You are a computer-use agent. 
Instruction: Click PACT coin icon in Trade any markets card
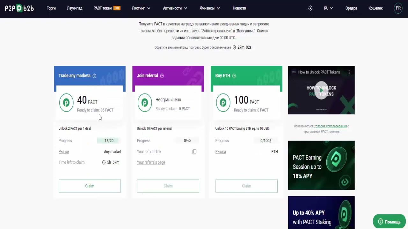(x=66, y=103)
